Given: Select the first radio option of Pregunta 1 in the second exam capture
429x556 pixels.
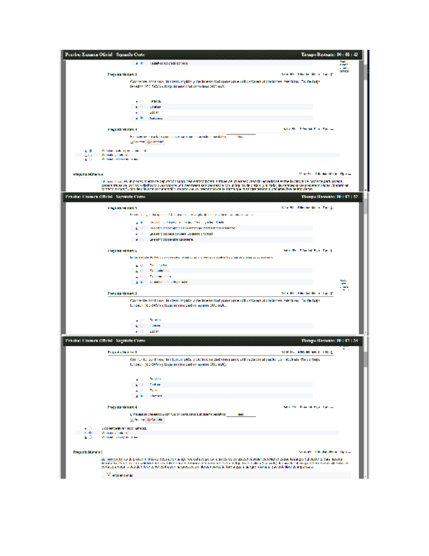Looking at the screenshot, I should [141, 223].
